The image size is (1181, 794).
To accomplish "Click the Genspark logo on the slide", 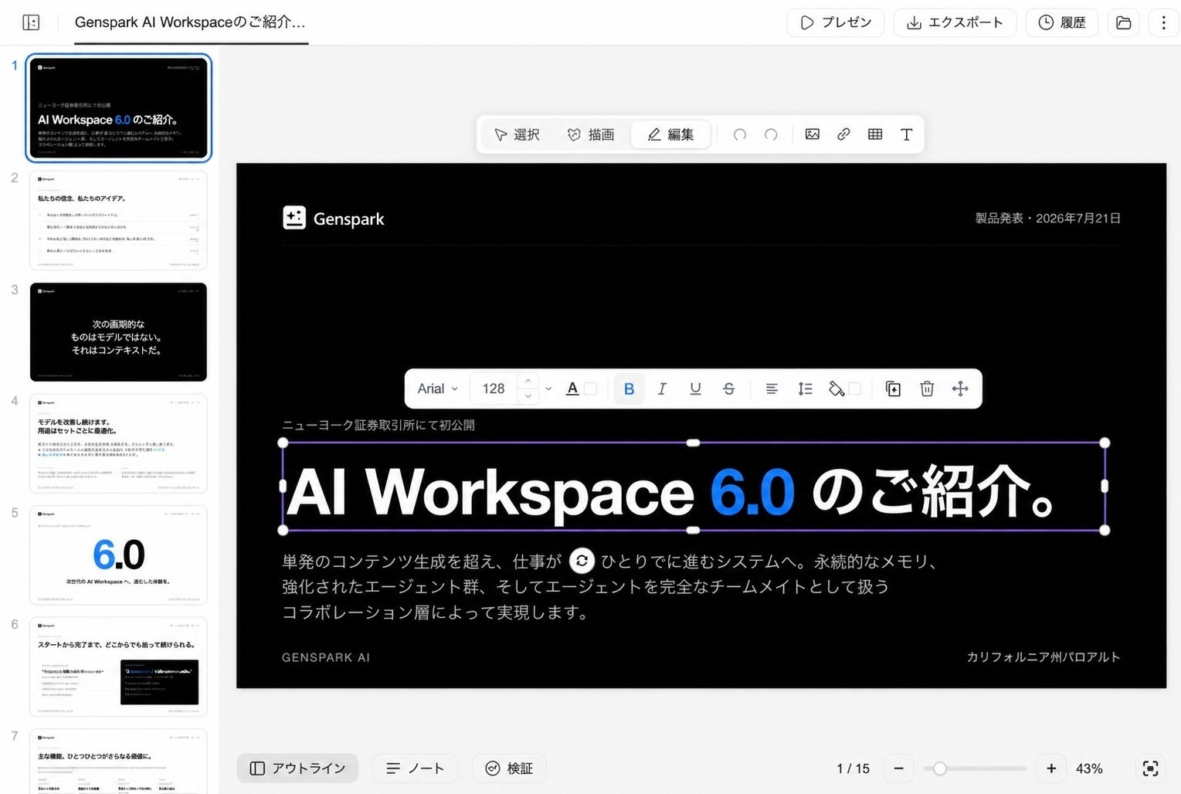I will tap(334, 219).
